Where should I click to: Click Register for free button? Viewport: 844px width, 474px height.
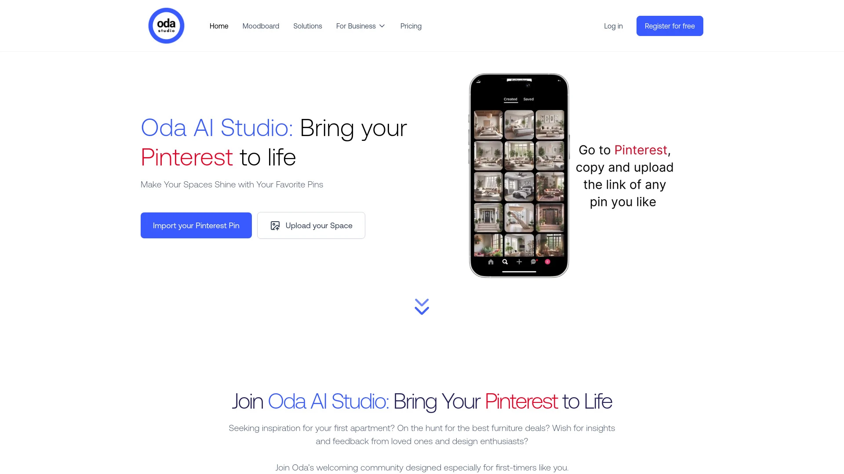coord(669,25)
